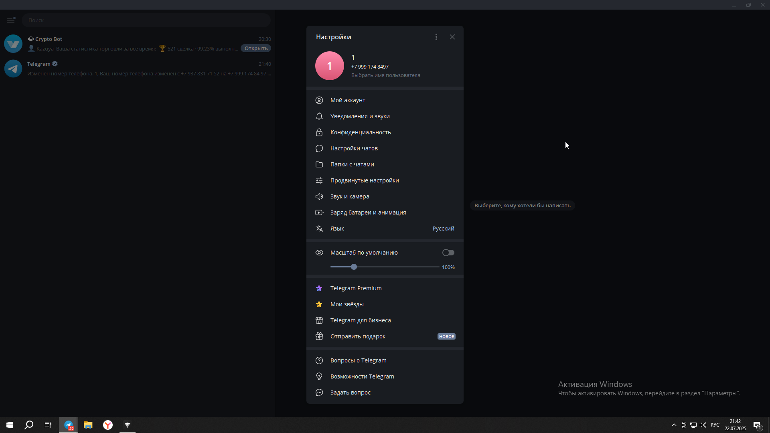Click Задать вопрос entry
The height and width of the screenshot is (433, 770).
385,393
